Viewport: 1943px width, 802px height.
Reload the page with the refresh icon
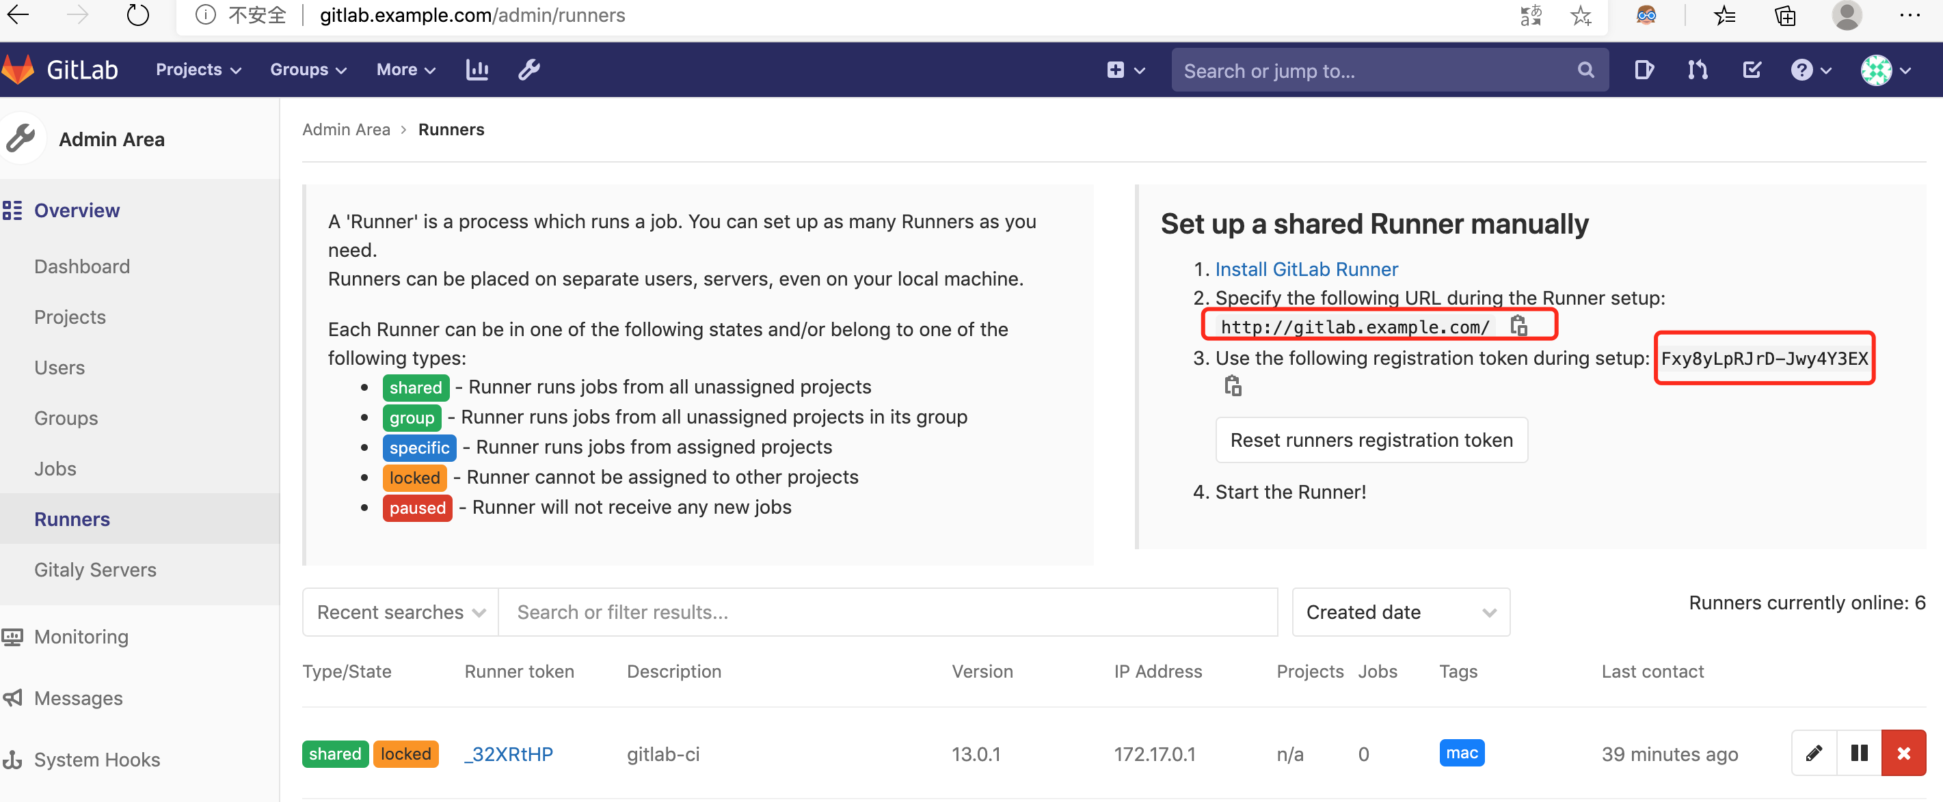click(x=137, y=14)
